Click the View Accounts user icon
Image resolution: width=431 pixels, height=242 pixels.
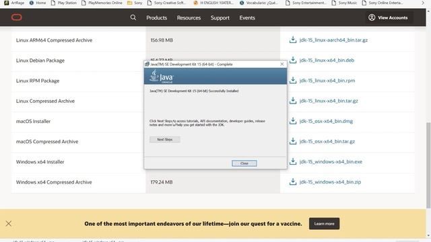click(x=372, y=17)
